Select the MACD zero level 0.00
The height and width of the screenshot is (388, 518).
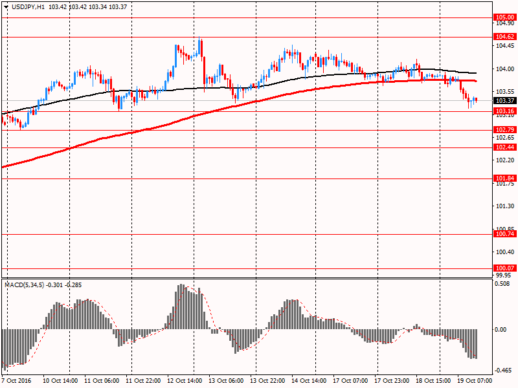[501, 330]
